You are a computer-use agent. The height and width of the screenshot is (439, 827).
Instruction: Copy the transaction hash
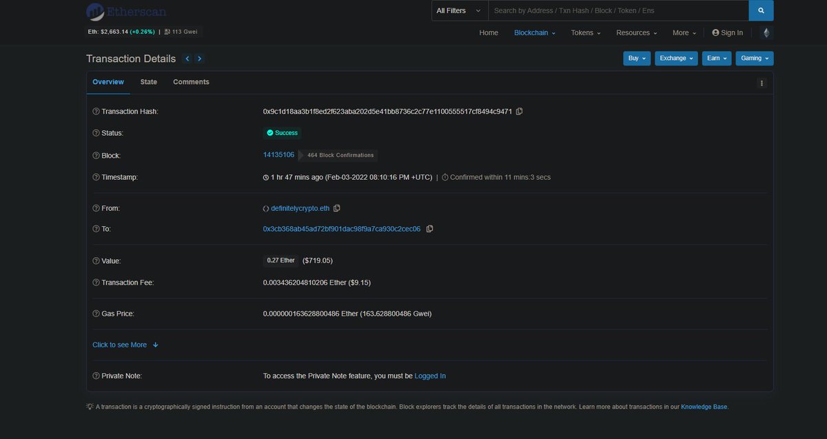point(520,111)
